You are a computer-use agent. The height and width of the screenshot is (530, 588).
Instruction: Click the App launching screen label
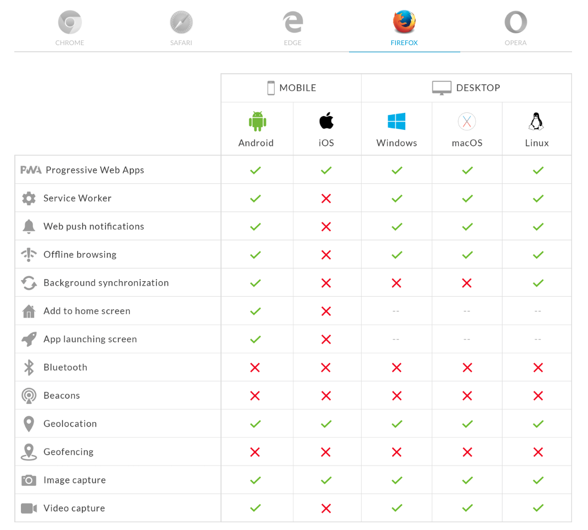coord(90,339)
